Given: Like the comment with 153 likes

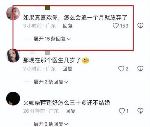Looking at the screenshot, I should [116, 26].
